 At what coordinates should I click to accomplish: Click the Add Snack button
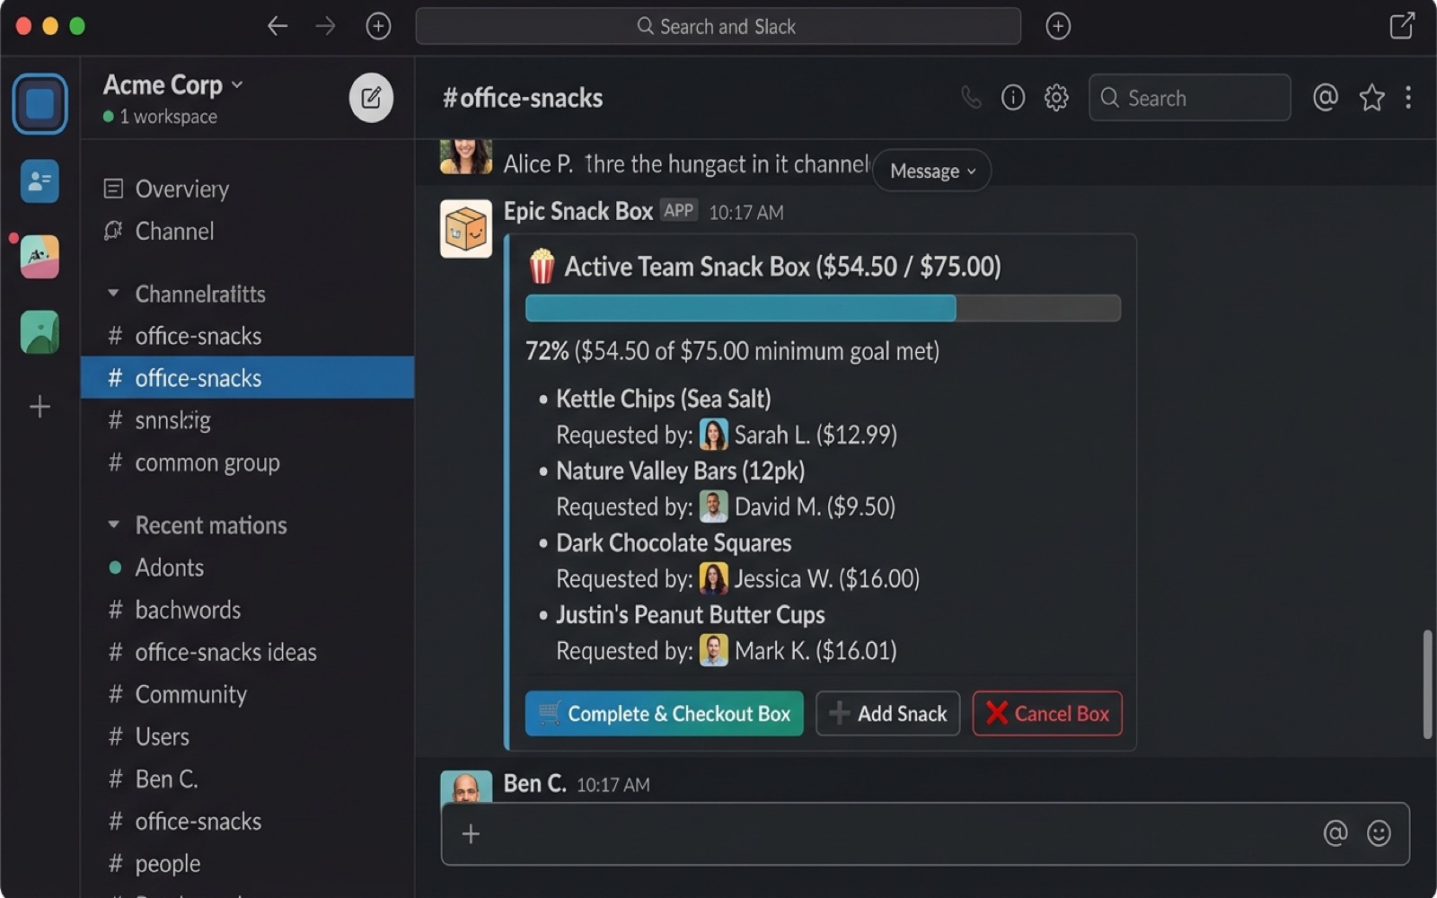pos(887,714)
